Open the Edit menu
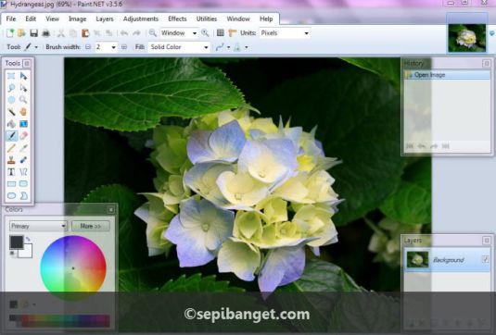 click(31, 19)
